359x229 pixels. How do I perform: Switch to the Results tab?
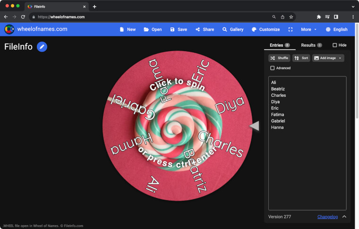point(311,45)
